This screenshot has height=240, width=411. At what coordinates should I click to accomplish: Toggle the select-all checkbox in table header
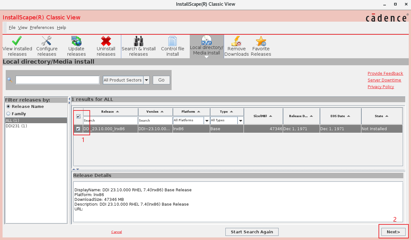click(78, 116)
